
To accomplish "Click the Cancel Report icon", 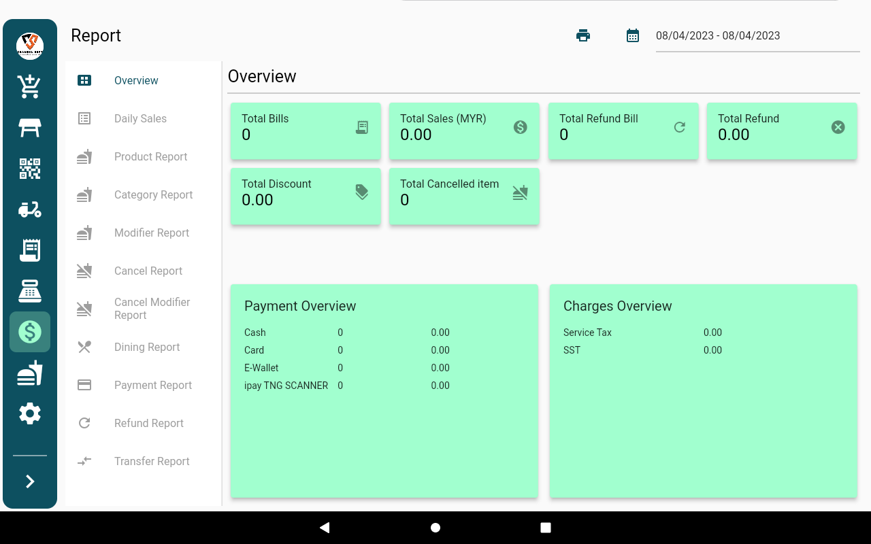I will pos(84,271).
